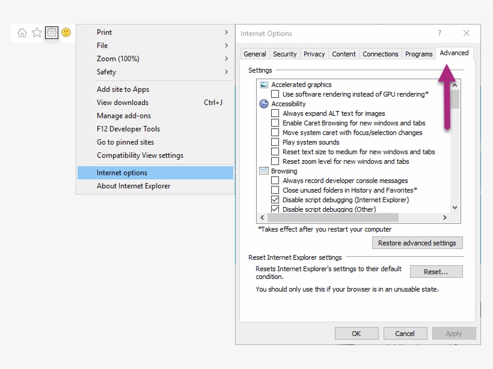Uncheck Disable script debugging (Other)
The width and height of the screenshot is (493, 369).
click(x=275, y=209)
